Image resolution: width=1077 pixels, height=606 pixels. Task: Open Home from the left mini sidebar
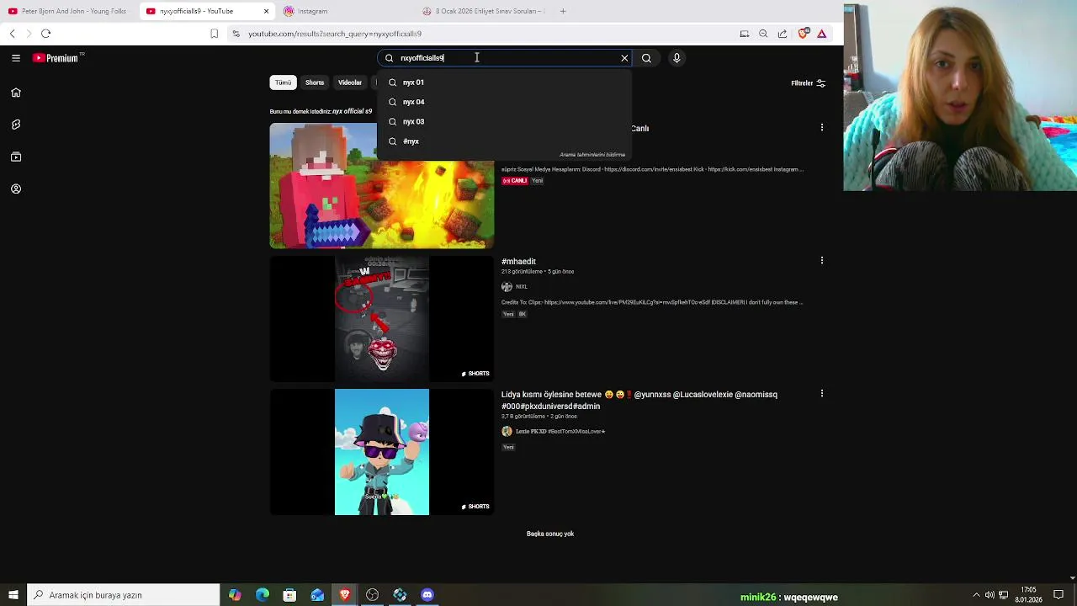[16, 93]
